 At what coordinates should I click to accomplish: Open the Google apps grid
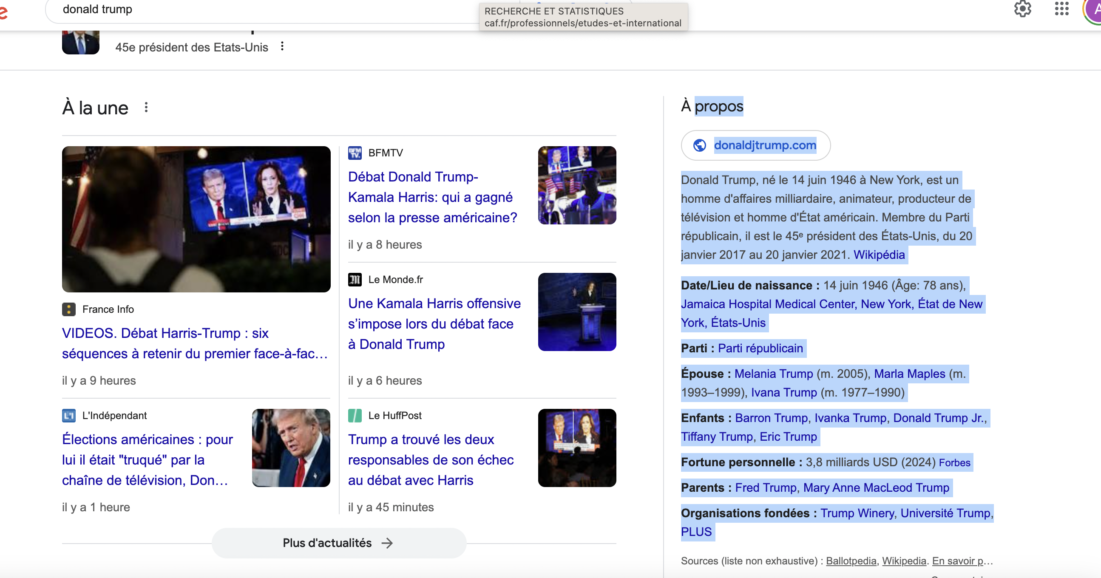[1062, 8]
